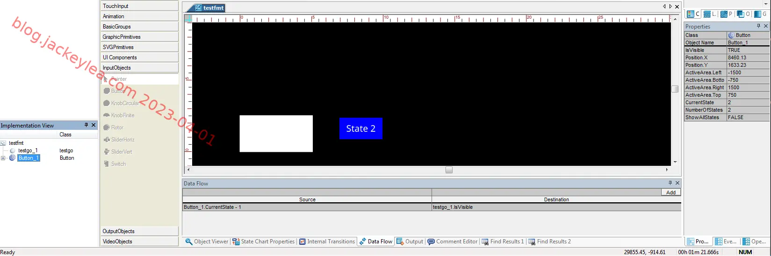Expand the GraphicPrimitives category

coord(139,37)
